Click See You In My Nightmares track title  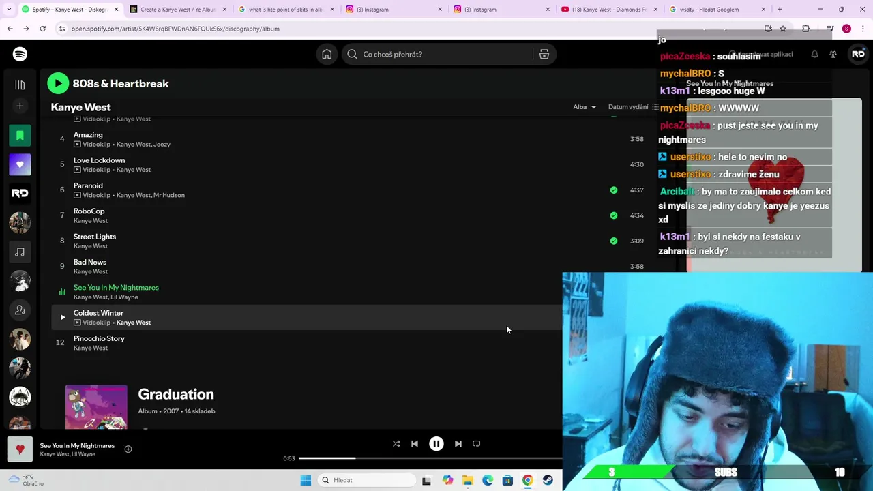coord(116,288)
